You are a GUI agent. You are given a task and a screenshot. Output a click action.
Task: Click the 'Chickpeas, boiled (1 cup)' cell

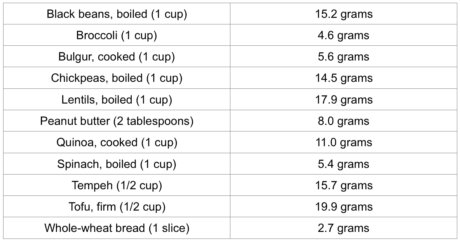pos(117,78)
